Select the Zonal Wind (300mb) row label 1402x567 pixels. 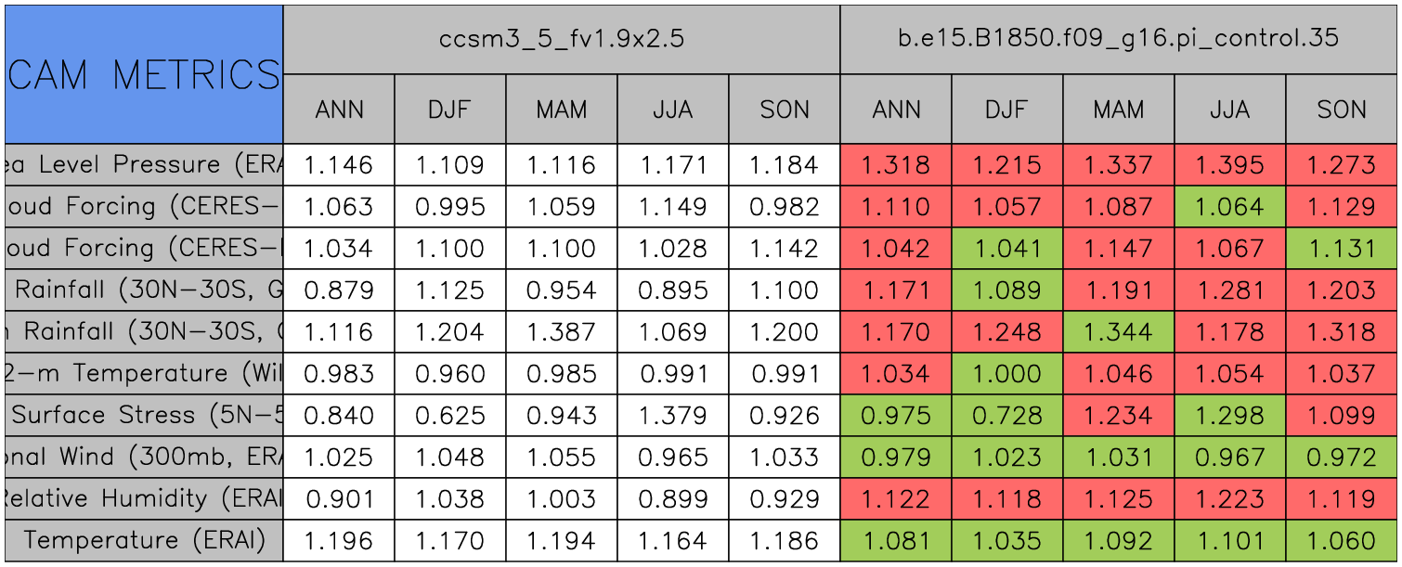coord(144,457)
